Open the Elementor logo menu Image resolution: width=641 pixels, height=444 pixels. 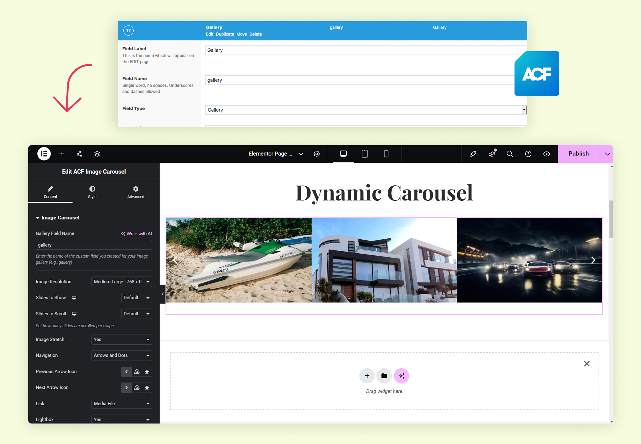point(44,154)
